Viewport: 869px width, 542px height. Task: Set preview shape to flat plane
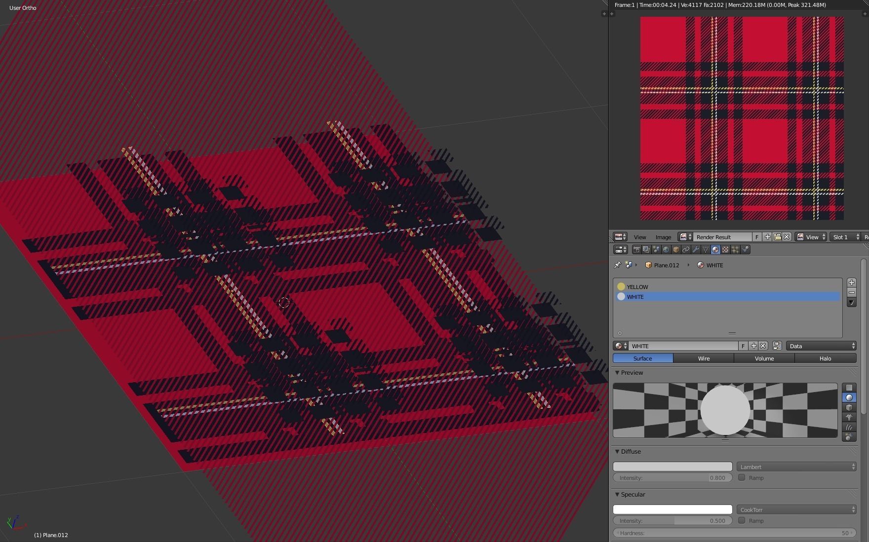pos(849,388)
